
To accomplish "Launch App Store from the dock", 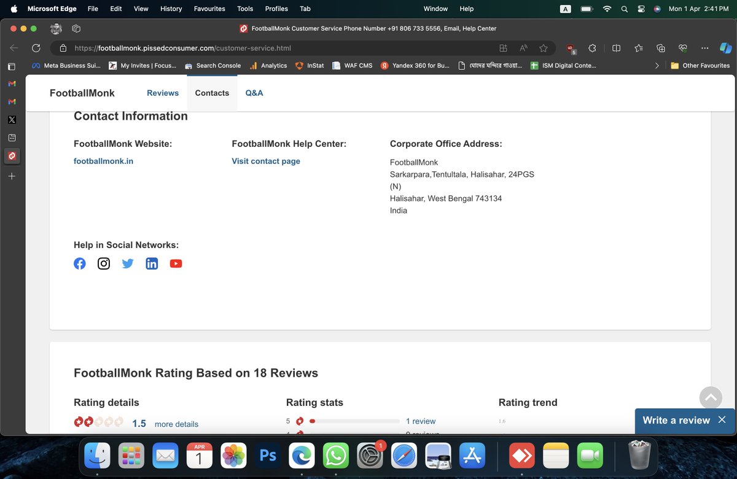I will click(x=472, y=456).
